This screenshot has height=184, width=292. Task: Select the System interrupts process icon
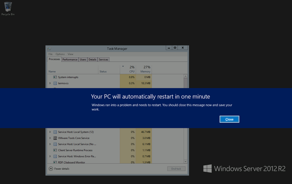[x=55, y=77]
